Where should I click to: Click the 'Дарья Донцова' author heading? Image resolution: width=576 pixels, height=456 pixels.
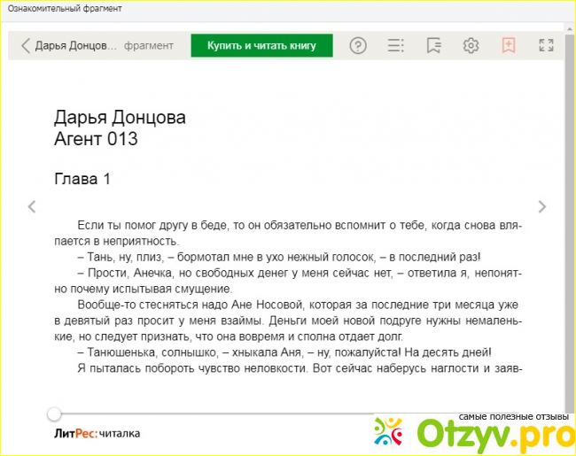(x=120, y=119)
